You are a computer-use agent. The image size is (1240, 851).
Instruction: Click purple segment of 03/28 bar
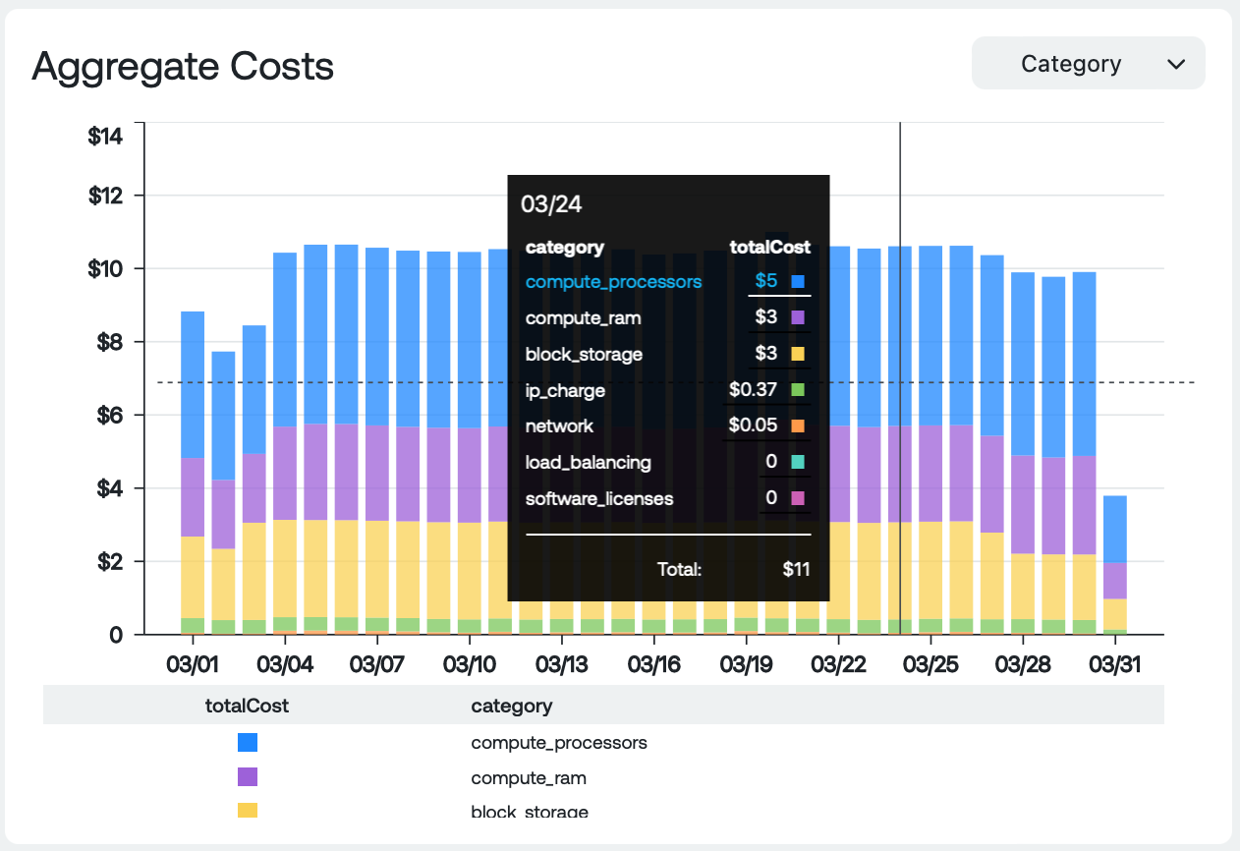click(x=1023, y=504)
